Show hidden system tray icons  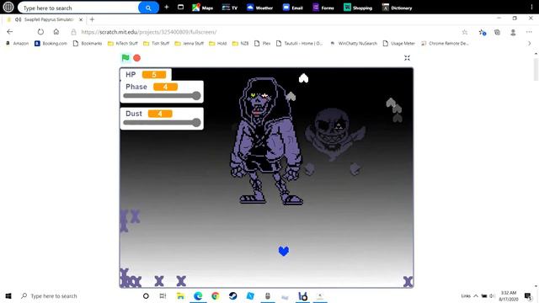(x=476, y=295)
